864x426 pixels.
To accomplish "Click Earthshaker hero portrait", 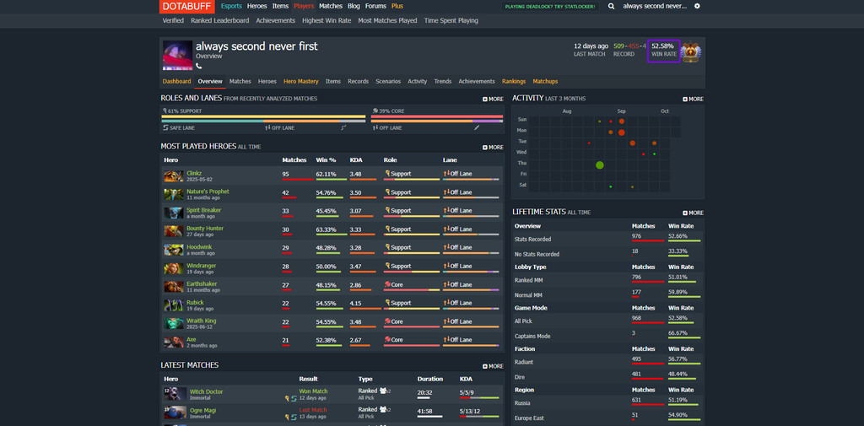I will (x=174, y=287).
